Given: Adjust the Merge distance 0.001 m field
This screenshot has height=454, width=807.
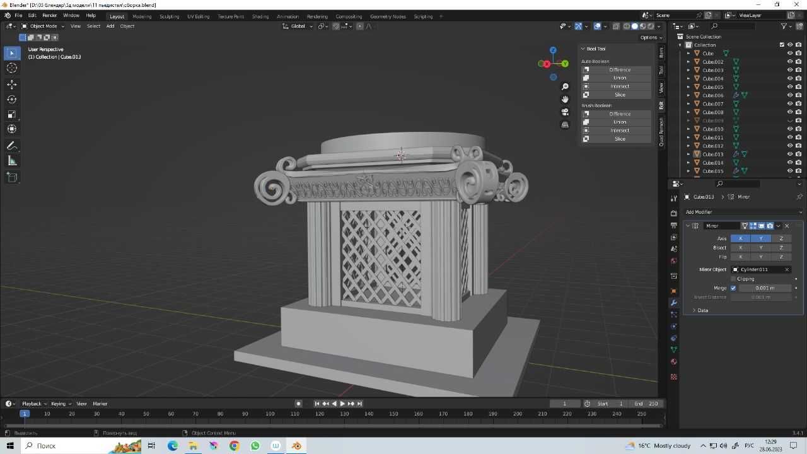Looking at the screenshot, I should click(x=764, y=288).
